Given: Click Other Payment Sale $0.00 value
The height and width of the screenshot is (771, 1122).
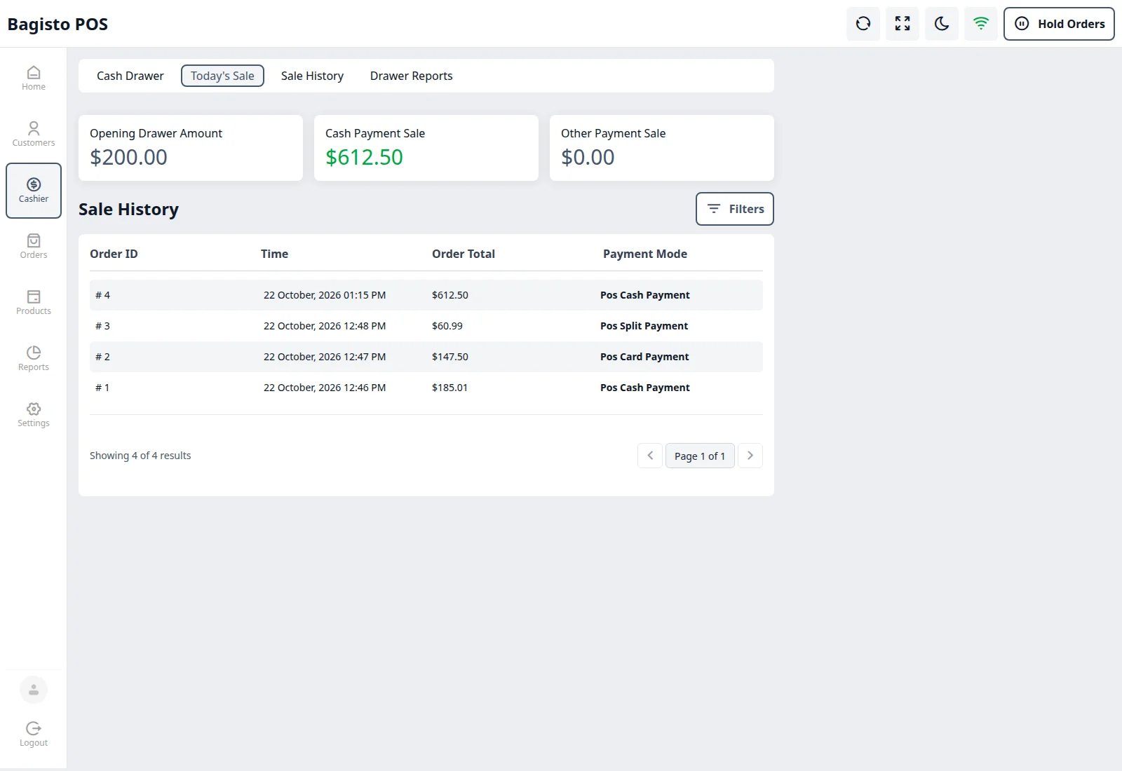Looking at the screenshot, I should click(x=588, y=157).
